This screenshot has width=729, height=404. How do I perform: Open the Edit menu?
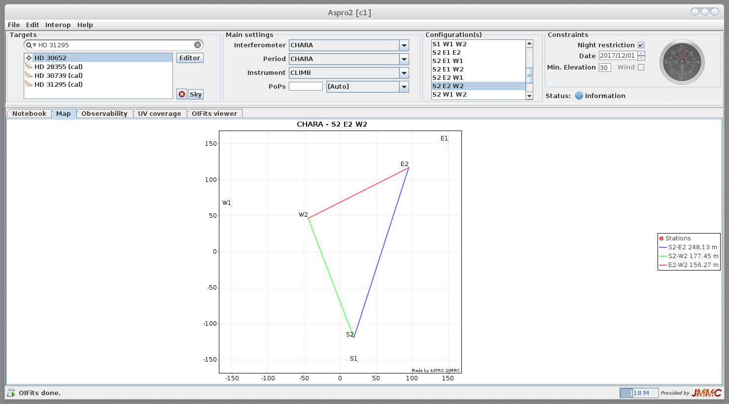(33, 25)
